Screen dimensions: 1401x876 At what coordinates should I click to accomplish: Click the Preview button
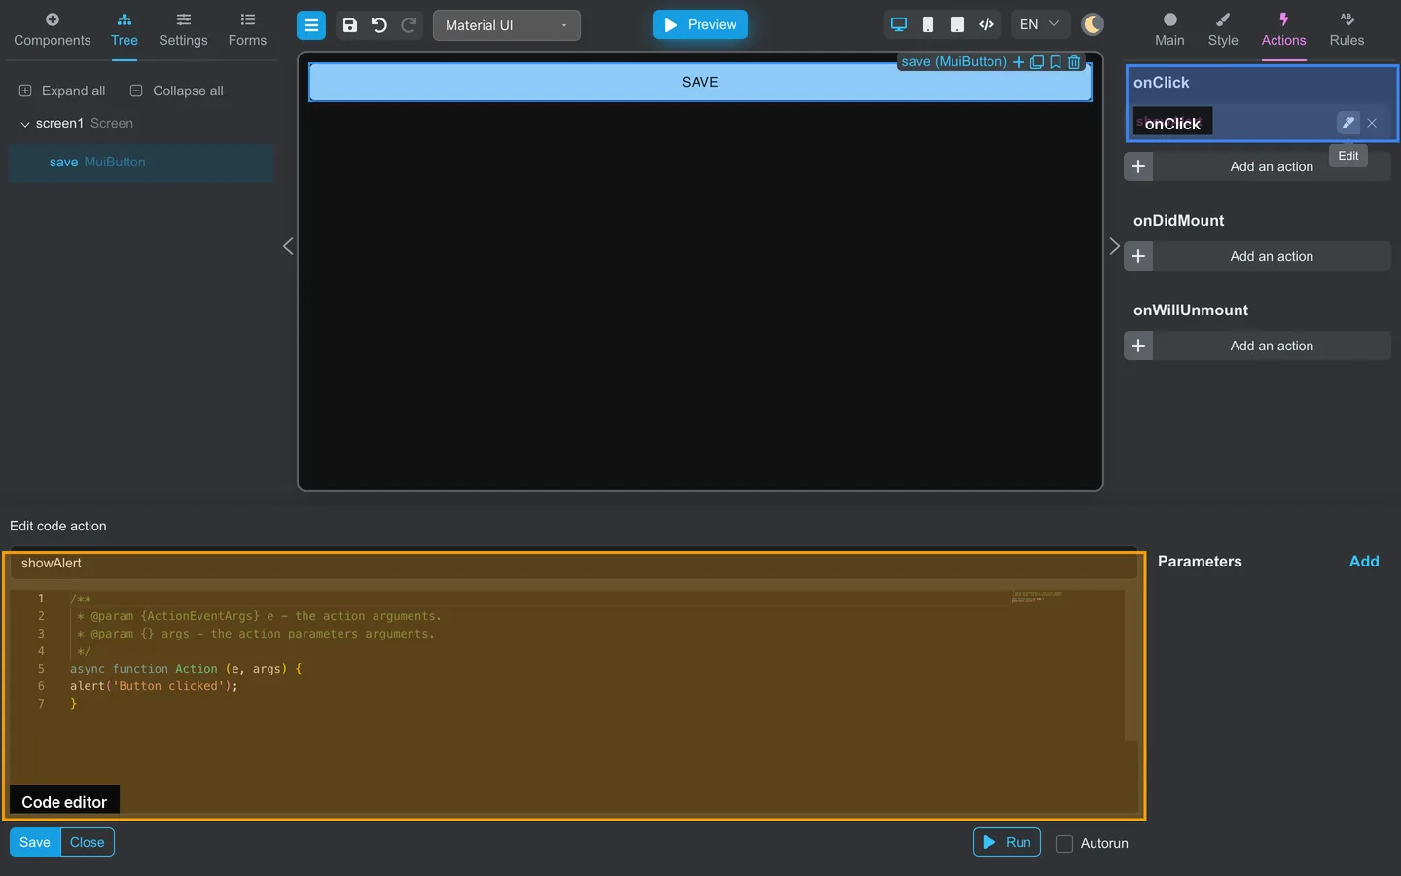point(700,24)
